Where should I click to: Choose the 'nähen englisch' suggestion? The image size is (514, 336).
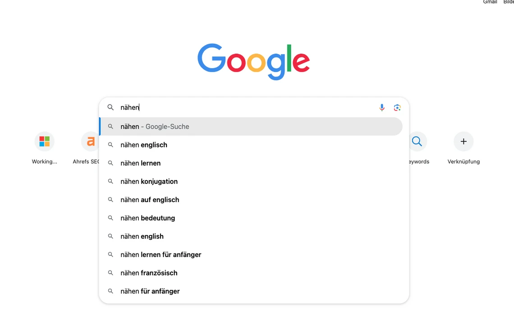144,145
